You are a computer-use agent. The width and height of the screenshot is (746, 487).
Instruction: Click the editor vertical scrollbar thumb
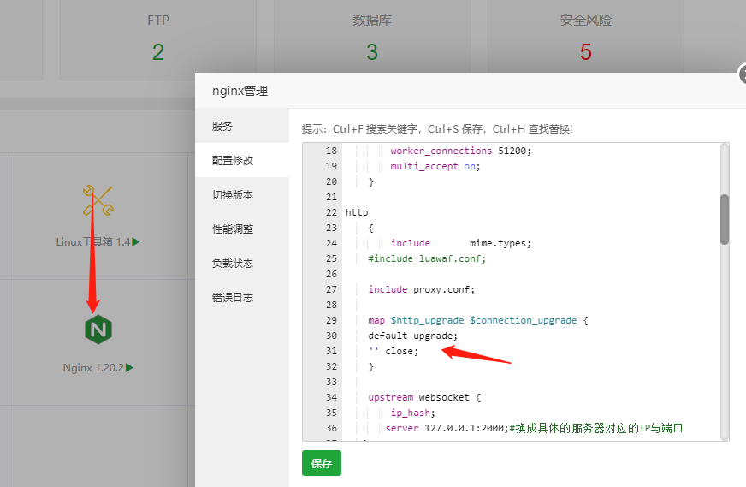click(725, 219)
